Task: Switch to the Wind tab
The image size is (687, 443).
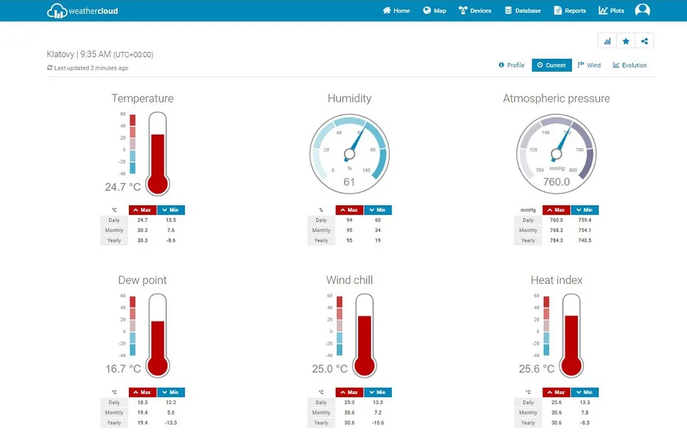Action: click(589, 65)
